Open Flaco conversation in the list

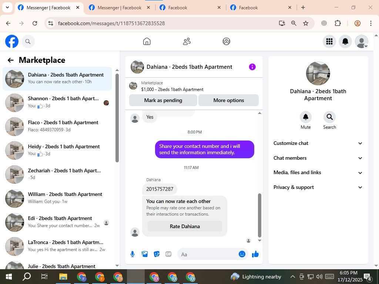57,126
